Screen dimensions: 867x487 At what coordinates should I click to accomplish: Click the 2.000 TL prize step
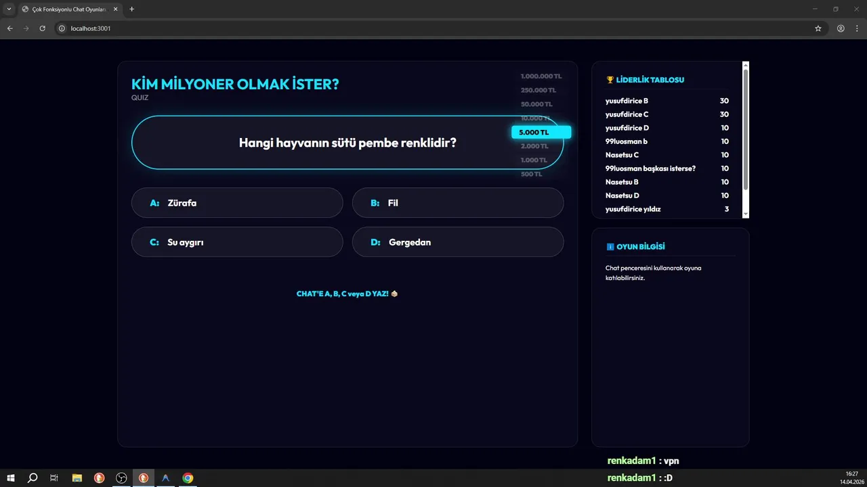point(534,146)
